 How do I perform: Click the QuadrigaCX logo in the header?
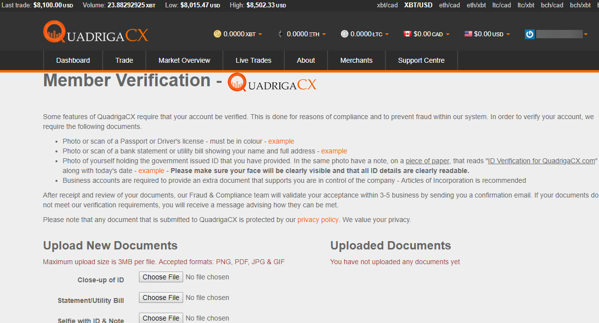point(96,32)
